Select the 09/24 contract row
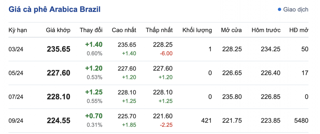Screen dimensions: 320x134 coord(16,121)
